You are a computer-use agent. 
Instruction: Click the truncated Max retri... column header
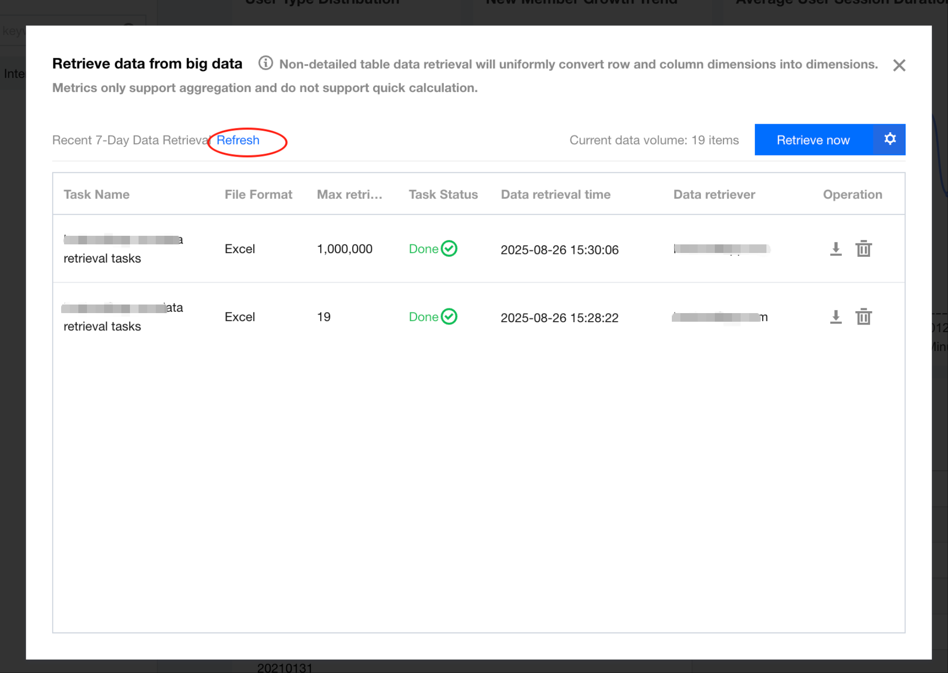click(349, 194)
